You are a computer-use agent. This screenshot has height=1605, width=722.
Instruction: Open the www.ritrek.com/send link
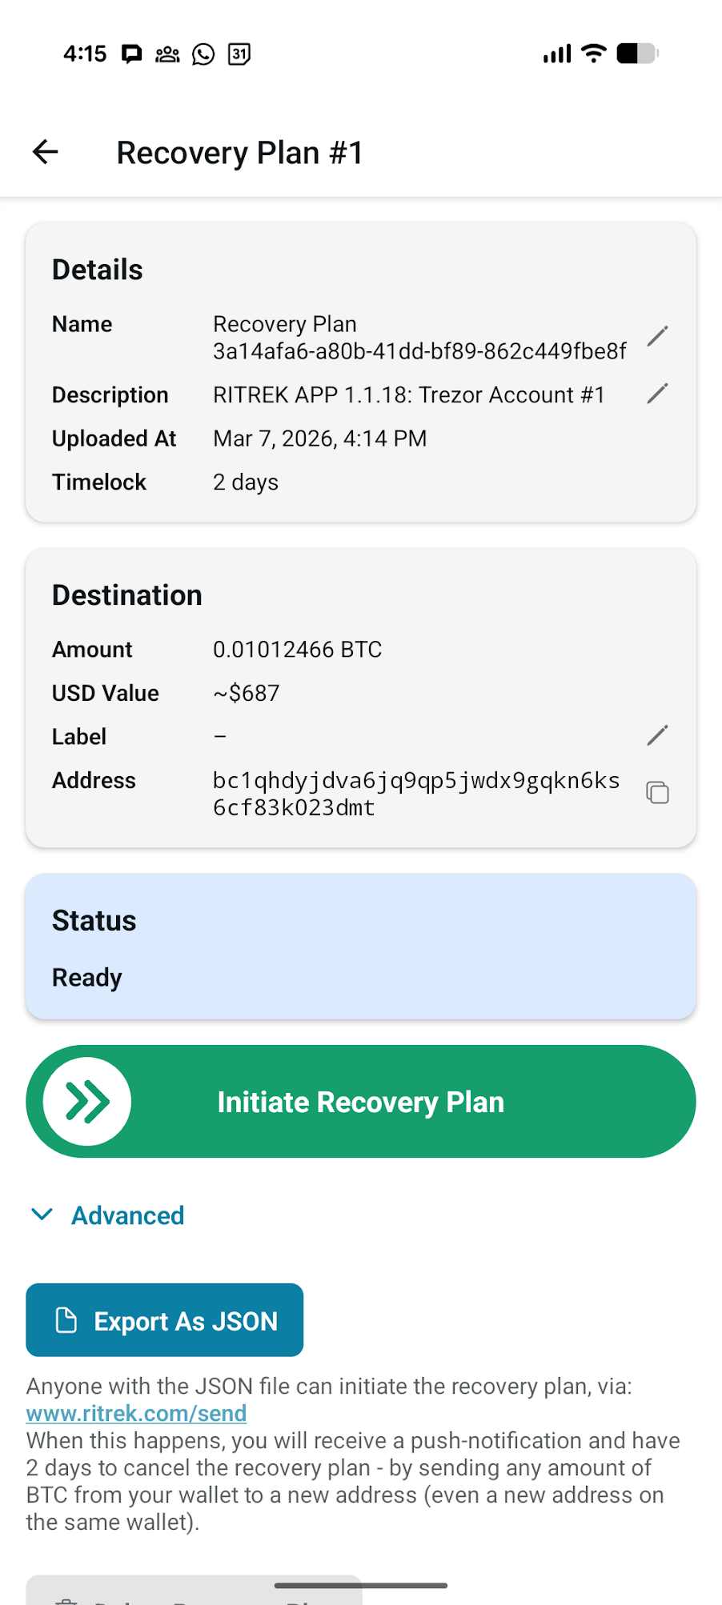tap(136, 1413)
